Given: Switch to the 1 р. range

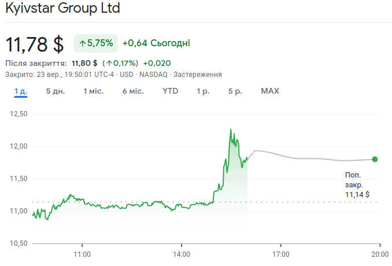Looking at the screenshot, I should [x=203, y=91].
